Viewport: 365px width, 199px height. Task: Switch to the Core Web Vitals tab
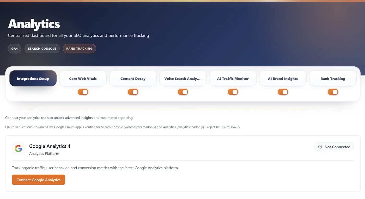83,78
